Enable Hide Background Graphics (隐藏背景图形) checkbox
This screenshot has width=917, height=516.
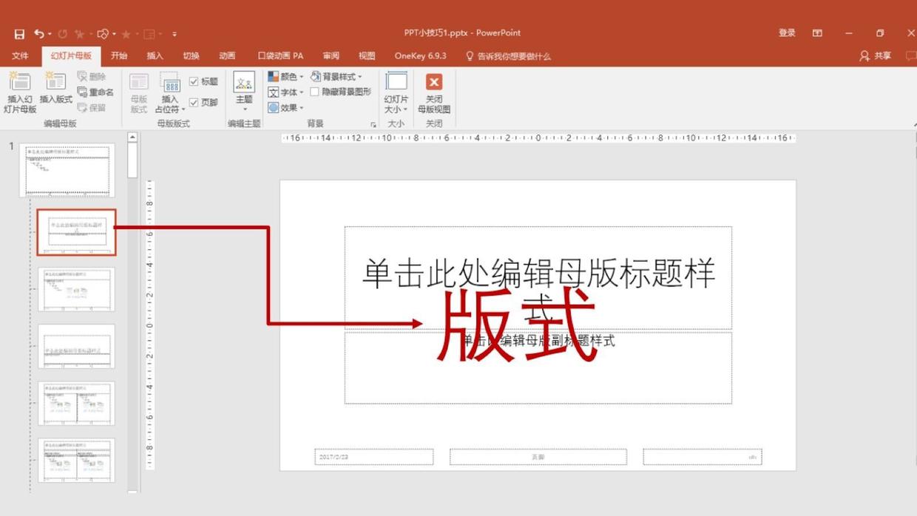coord(314,92)
